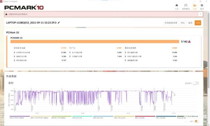Screen dimensions: 210x126
Task: Click warning triangle beside 5 142 score
Action: pos(189,42)
